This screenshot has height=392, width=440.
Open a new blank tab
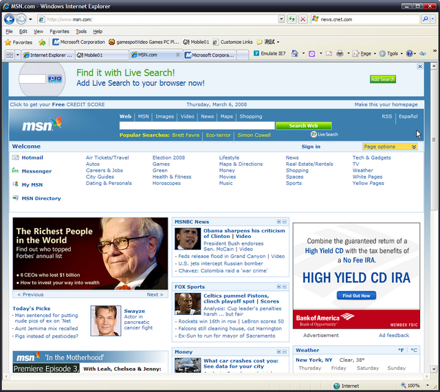click(243, 55)
